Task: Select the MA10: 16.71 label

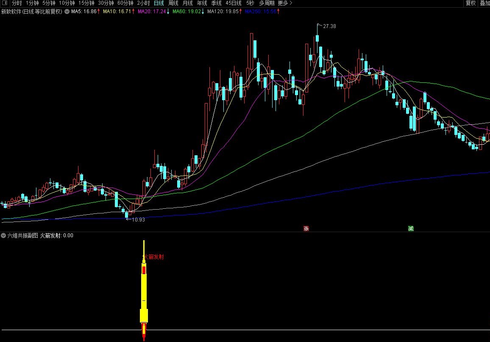Action: tap(117, 11)
